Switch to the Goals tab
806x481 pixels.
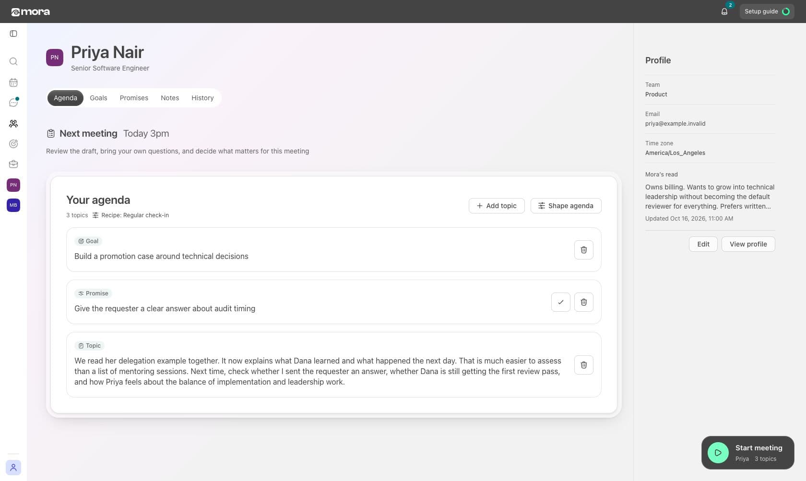(98, 98)
